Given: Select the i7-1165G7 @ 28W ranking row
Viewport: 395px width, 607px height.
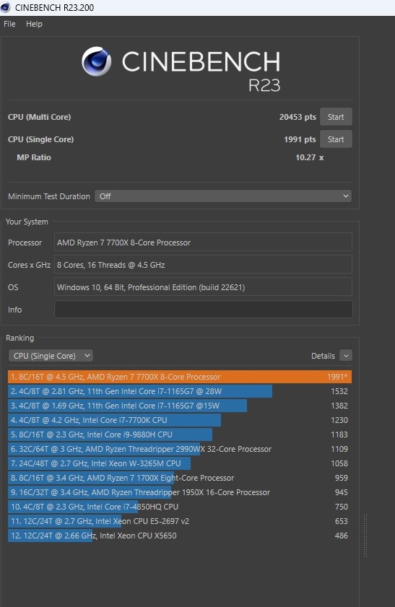Looking at the screenshot, I should tap(180, 391).
